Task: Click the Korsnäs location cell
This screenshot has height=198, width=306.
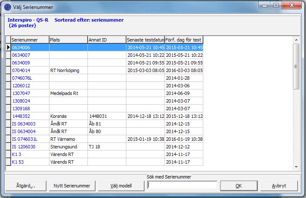Action: click(x=68, y=116)
